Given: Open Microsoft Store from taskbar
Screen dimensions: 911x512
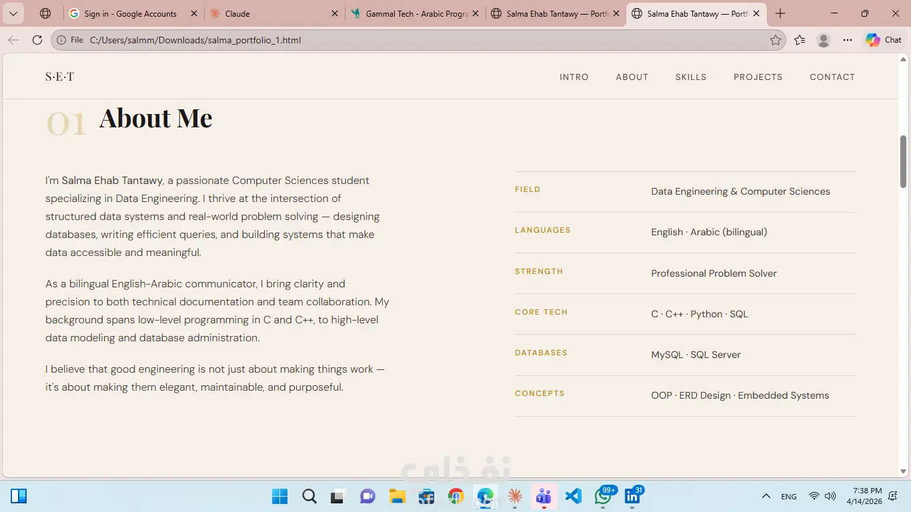Looking at the screenshot, I should pos(427,496).
